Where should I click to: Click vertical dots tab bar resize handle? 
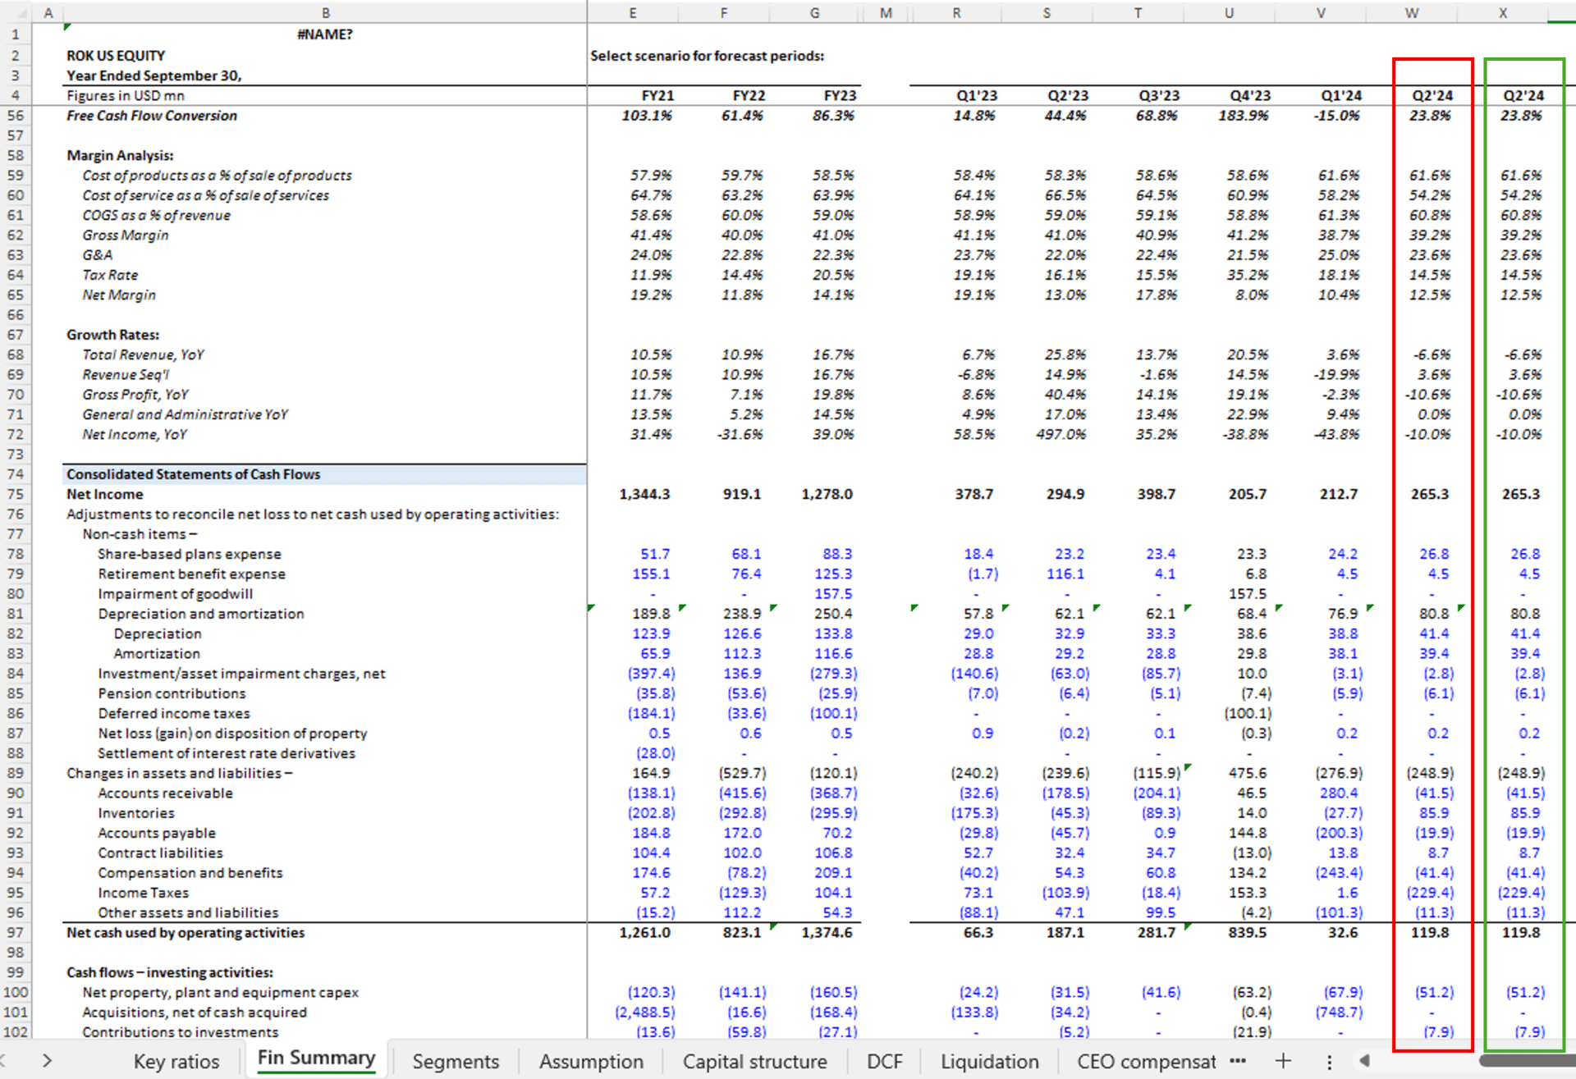pyautogui.click(x=1329, y=1062)
